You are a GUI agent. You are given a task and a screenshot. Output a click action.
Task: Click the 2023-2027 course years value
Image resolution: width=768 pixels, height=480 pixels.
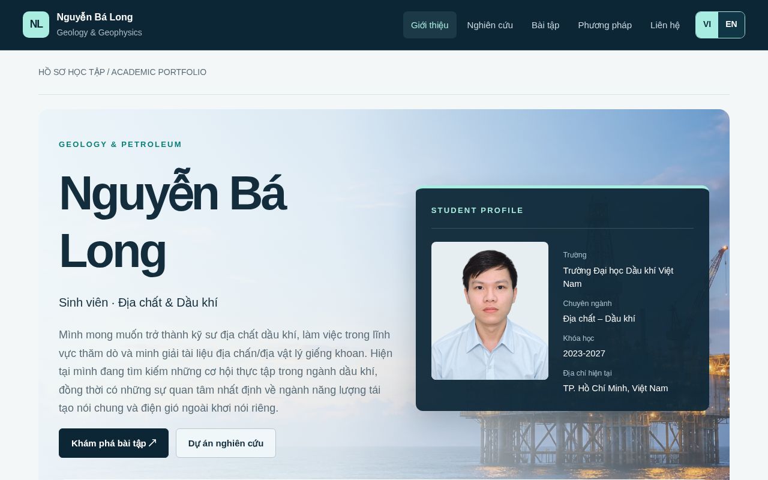tap(584, 353)
